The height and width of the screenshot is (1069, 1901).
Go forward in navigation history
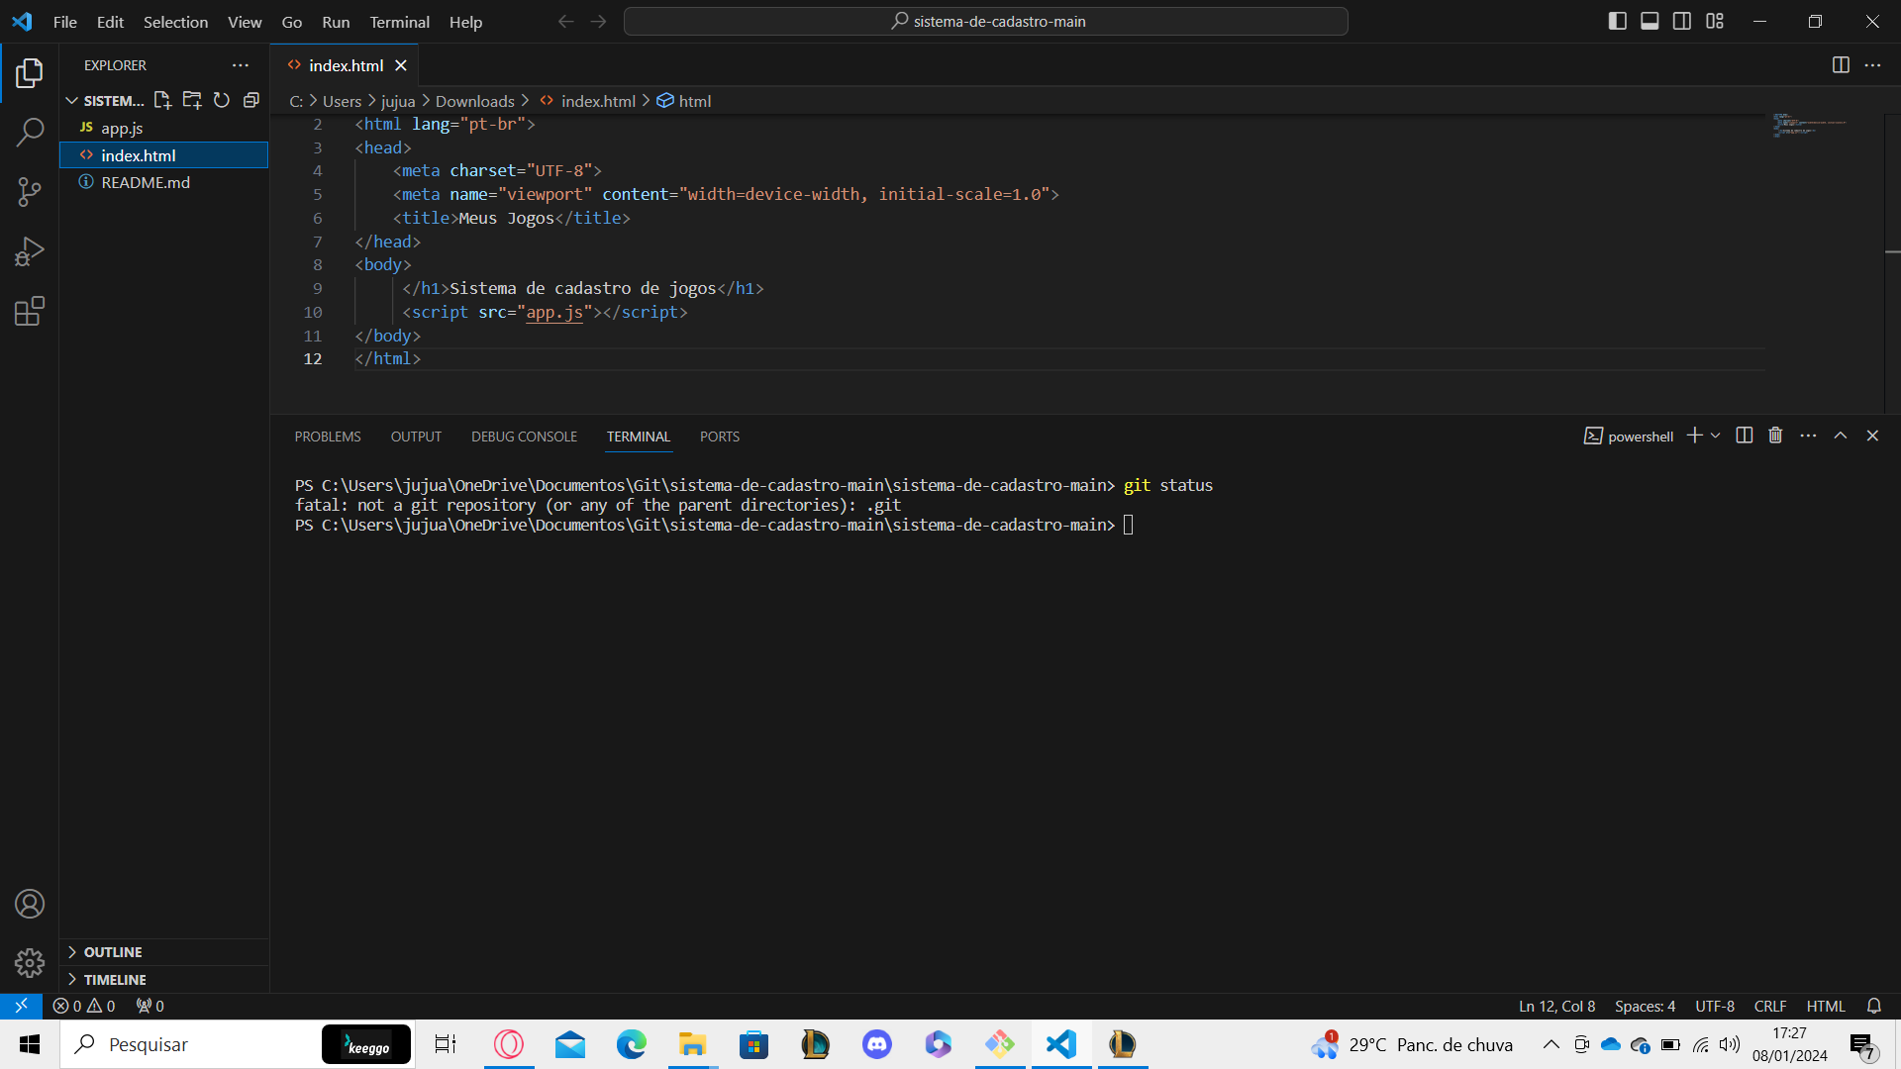coord(598,21)
